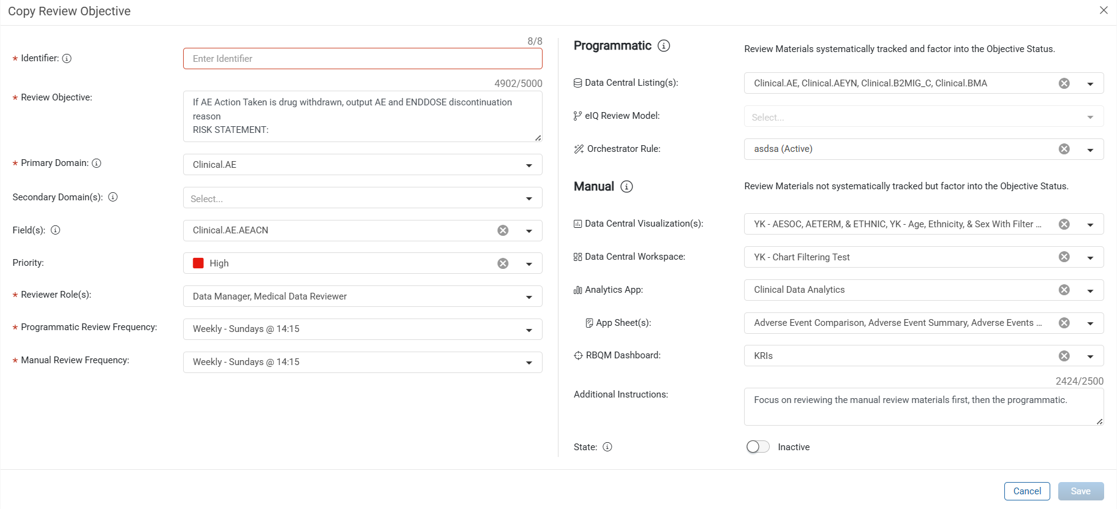Close the Copy Review Objective dialog
Screen dimensions: 1117x509
tap(1104, 10)
